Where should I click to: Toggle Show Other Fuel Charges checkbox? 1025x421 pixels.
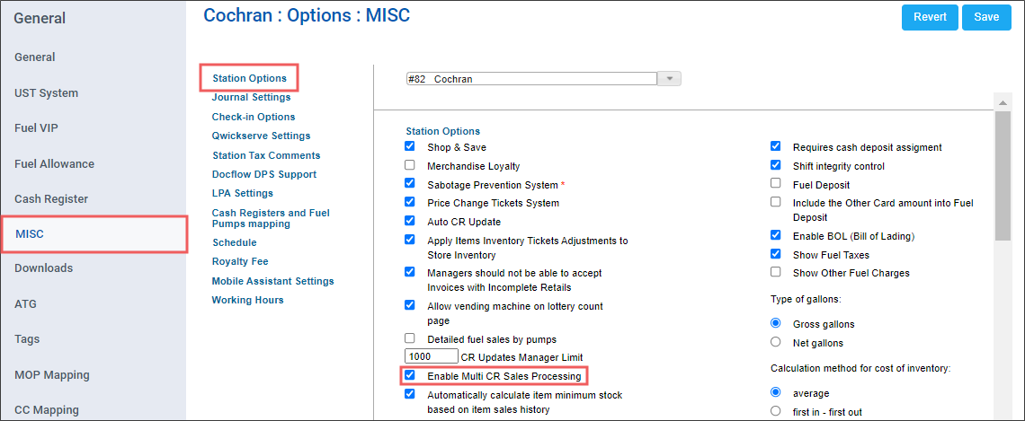point(776,272)
